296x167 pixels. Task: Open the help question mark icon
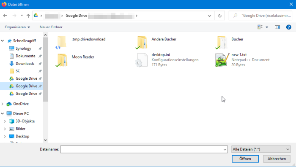(x=289, y=27)
